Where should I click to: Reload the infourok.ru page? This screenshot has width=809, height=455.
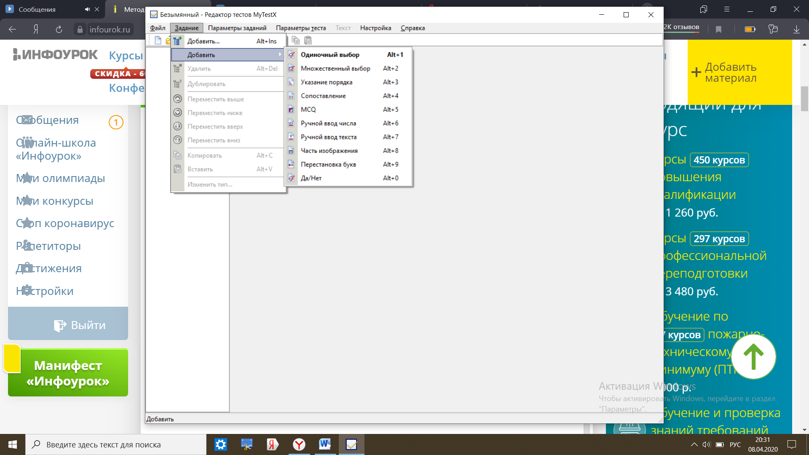click(59, 29)
